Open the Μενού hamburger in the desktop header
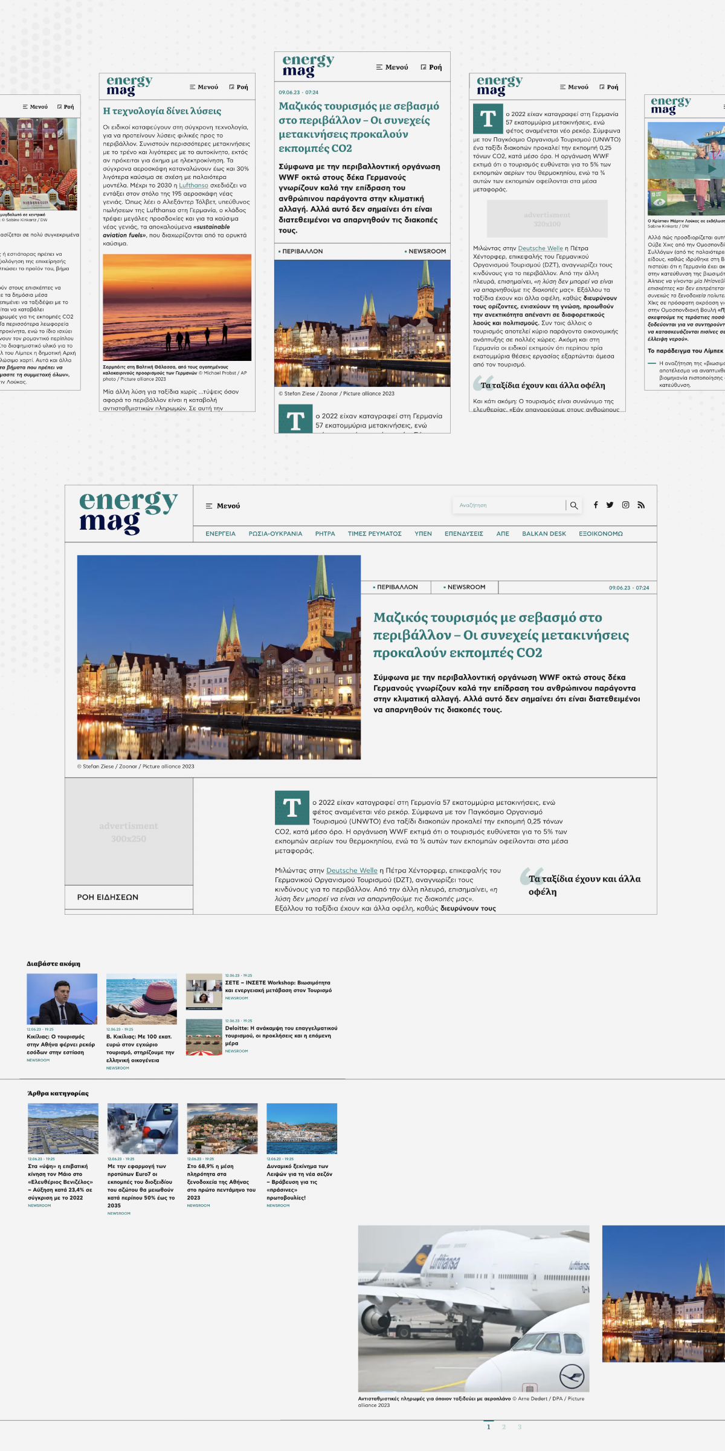725x1451 pixels. tap(223, 506)
